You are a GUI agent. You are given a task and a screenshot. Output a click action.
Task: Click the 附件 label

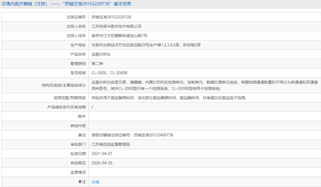[x=82, y=116]
